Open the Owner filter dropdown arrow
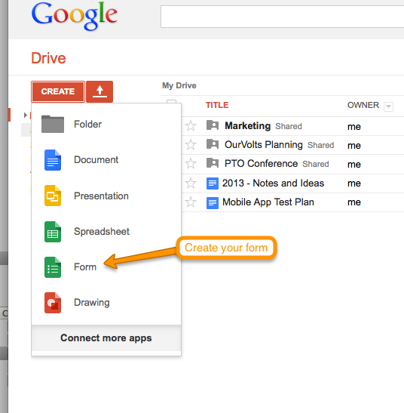This screenshot has width=404, height=413. pyautogui.click(x=388, y=106)
